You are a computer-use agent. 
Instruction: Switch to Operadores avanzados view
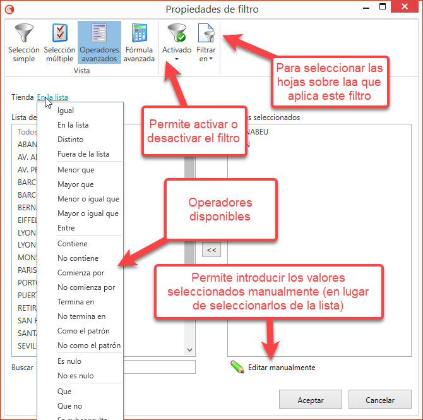[99, 33]
